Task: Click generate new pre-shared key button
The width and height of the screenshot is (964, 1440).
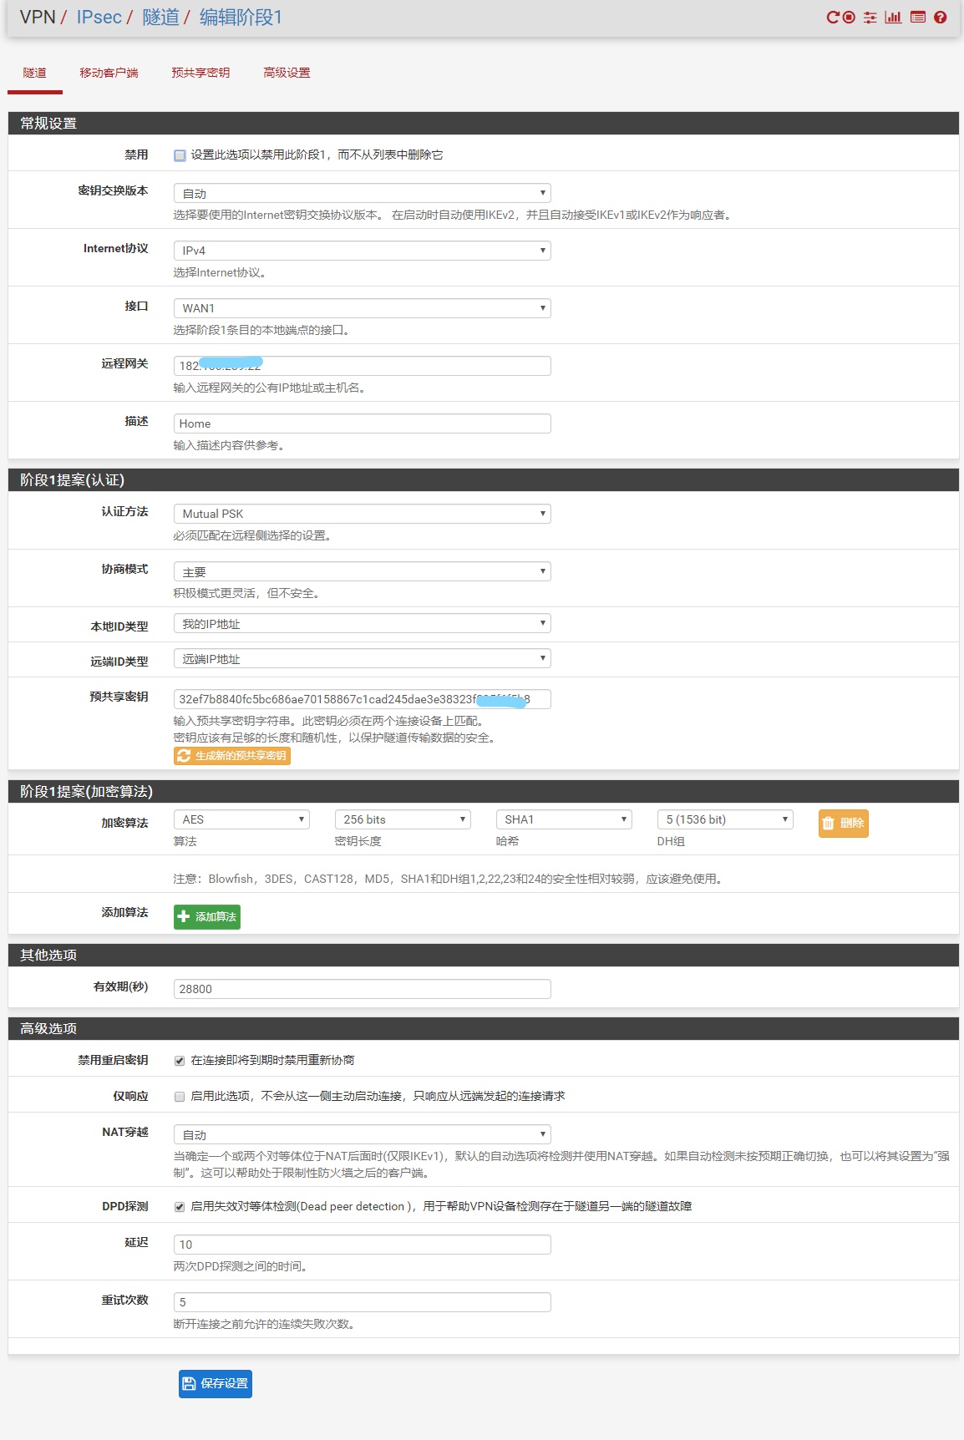Action: pos(232,755)
